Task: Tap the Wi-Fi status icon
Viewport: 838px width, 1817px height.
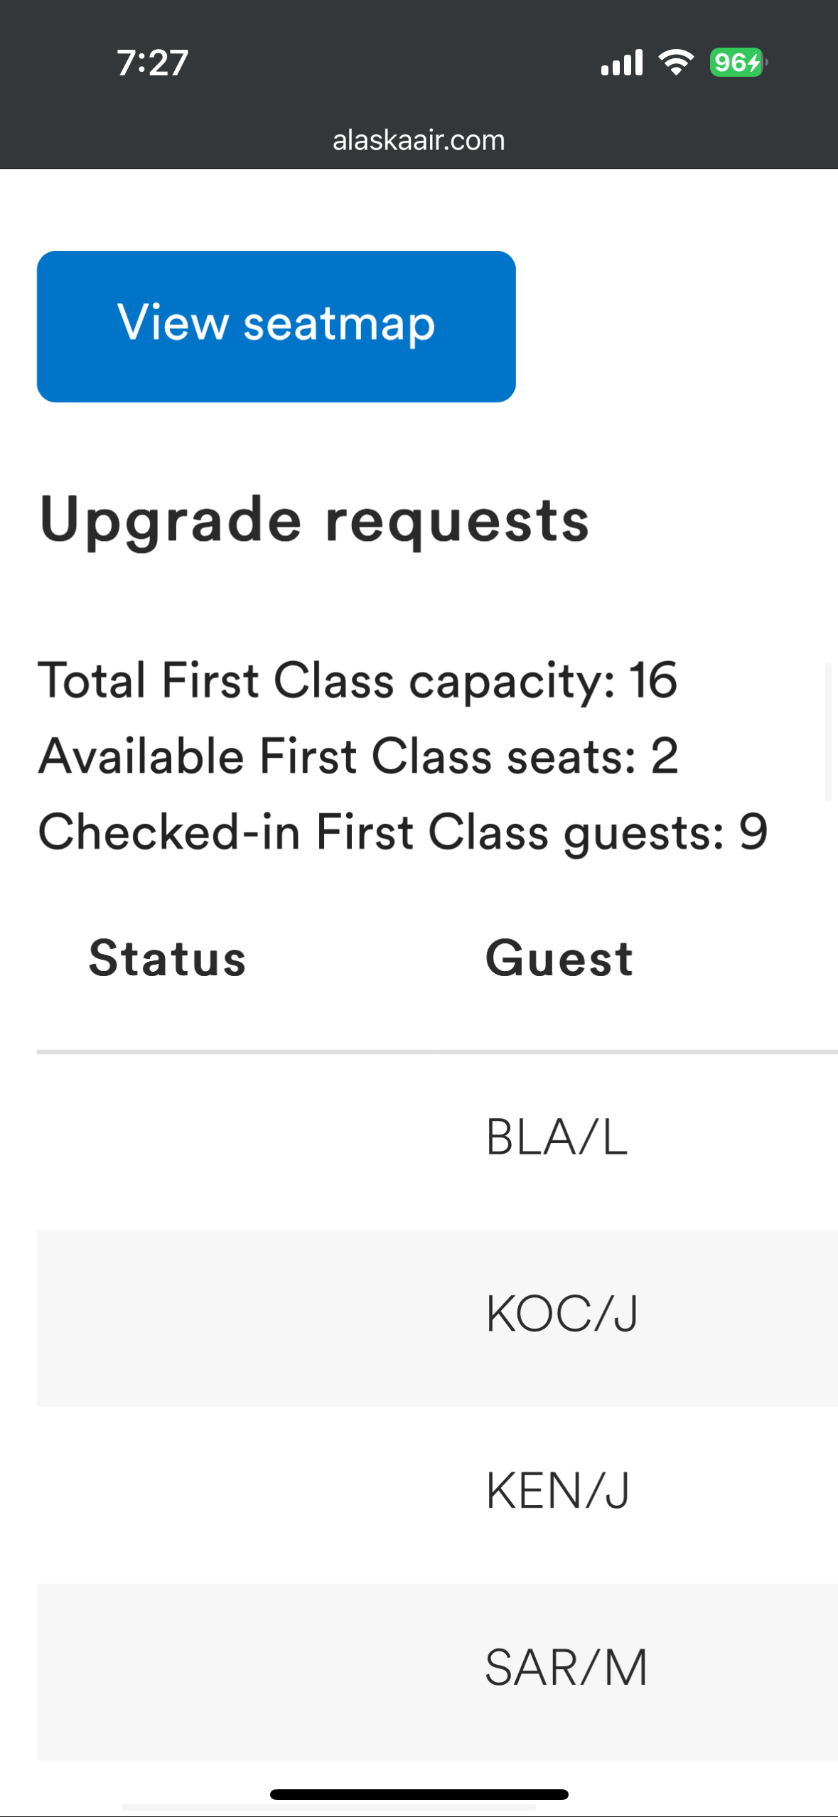Action: [x=676, y=63]
